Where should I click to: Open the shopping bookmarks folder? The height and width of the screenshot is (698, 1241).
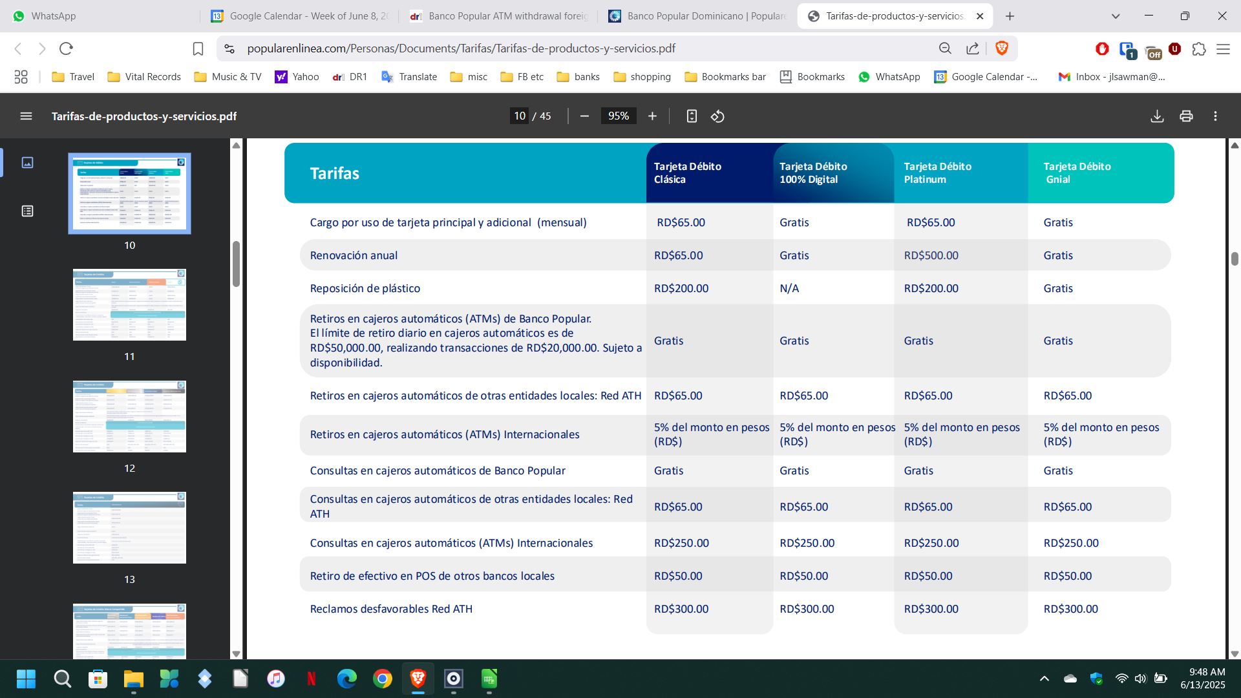(642, 77)
